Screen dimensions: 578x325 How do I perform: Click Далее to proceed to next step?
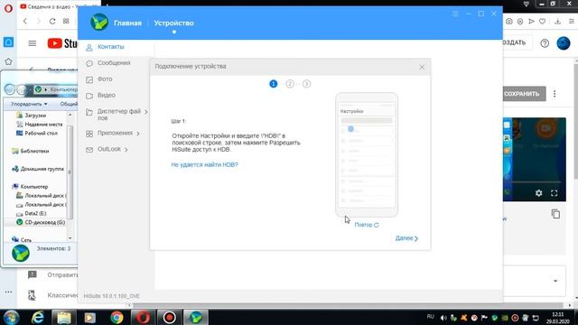pos(406,238)
